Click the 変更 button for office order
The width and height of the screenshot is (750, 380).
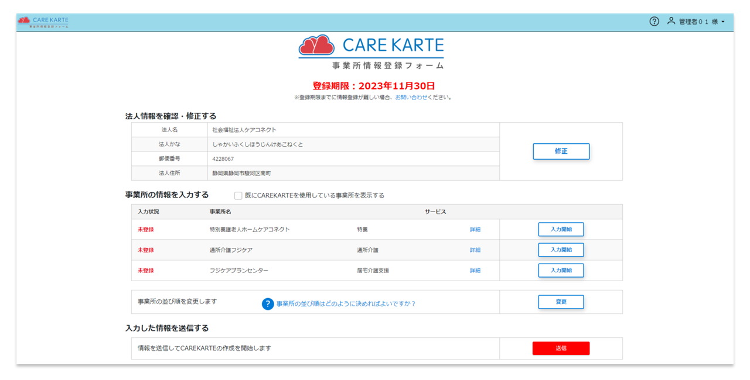(561, 302)
